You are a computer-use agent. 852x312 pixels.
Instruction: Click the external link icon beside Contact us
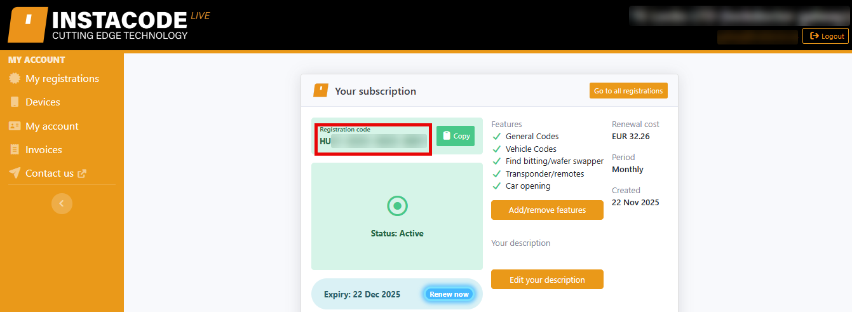[82, 173]
